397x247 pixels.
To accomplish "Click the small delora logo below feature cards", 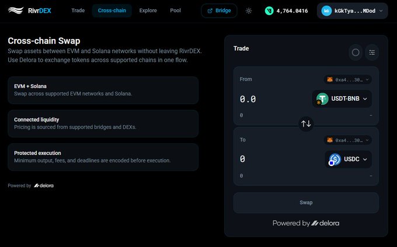I will (x=44, y=186).
